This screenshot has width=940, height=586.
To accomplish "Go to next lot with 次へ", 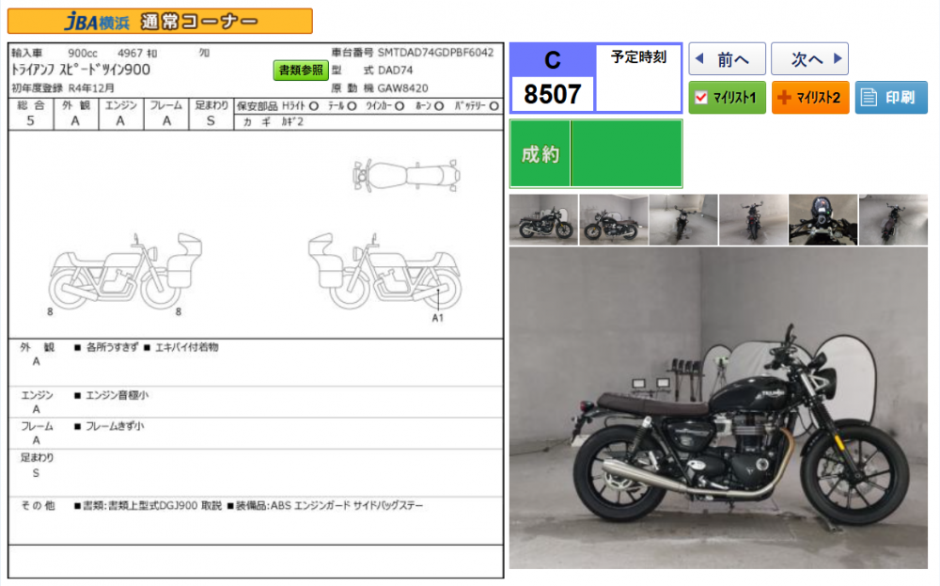I will pos(809,59).
